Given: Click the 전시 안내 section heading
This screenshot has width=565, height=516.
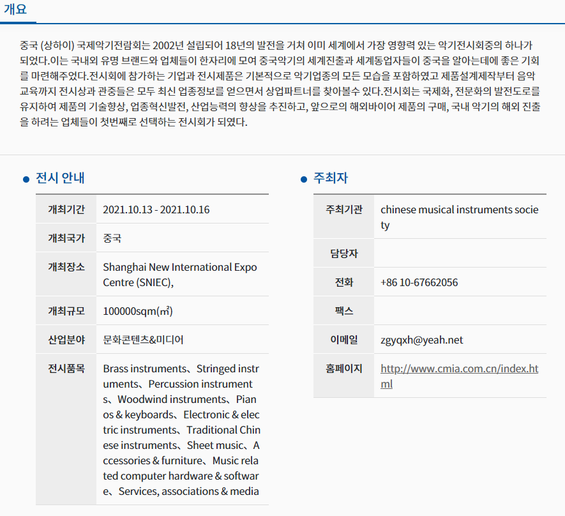Looking at the screenshot, I should point(60,178).
